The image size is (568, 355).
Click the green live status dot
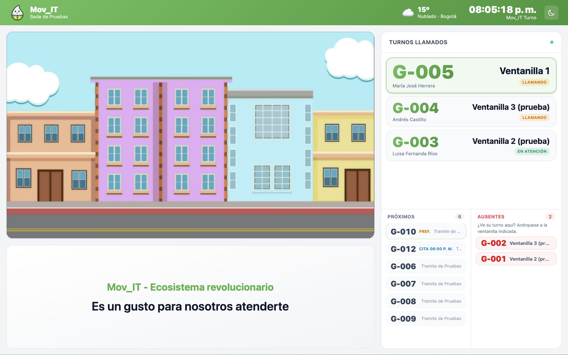pos(552,42)
